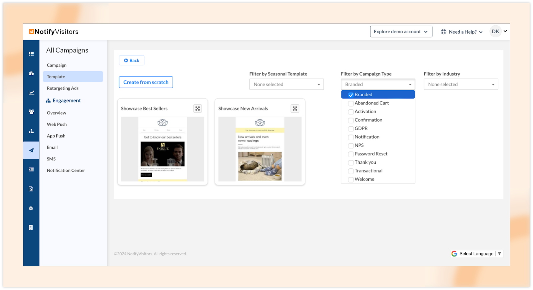Click the DK user avatar
This screenshot has width=533, height=290.
[x=495, y=31]
